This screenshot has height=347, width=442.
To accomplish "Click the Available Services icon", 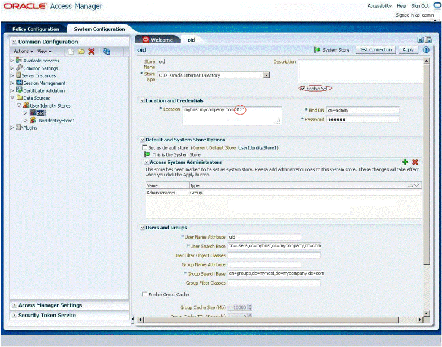I will [19, 61].
